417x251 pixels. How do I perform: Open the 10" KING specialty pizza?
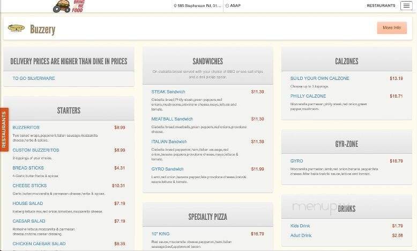pos(160,234)
